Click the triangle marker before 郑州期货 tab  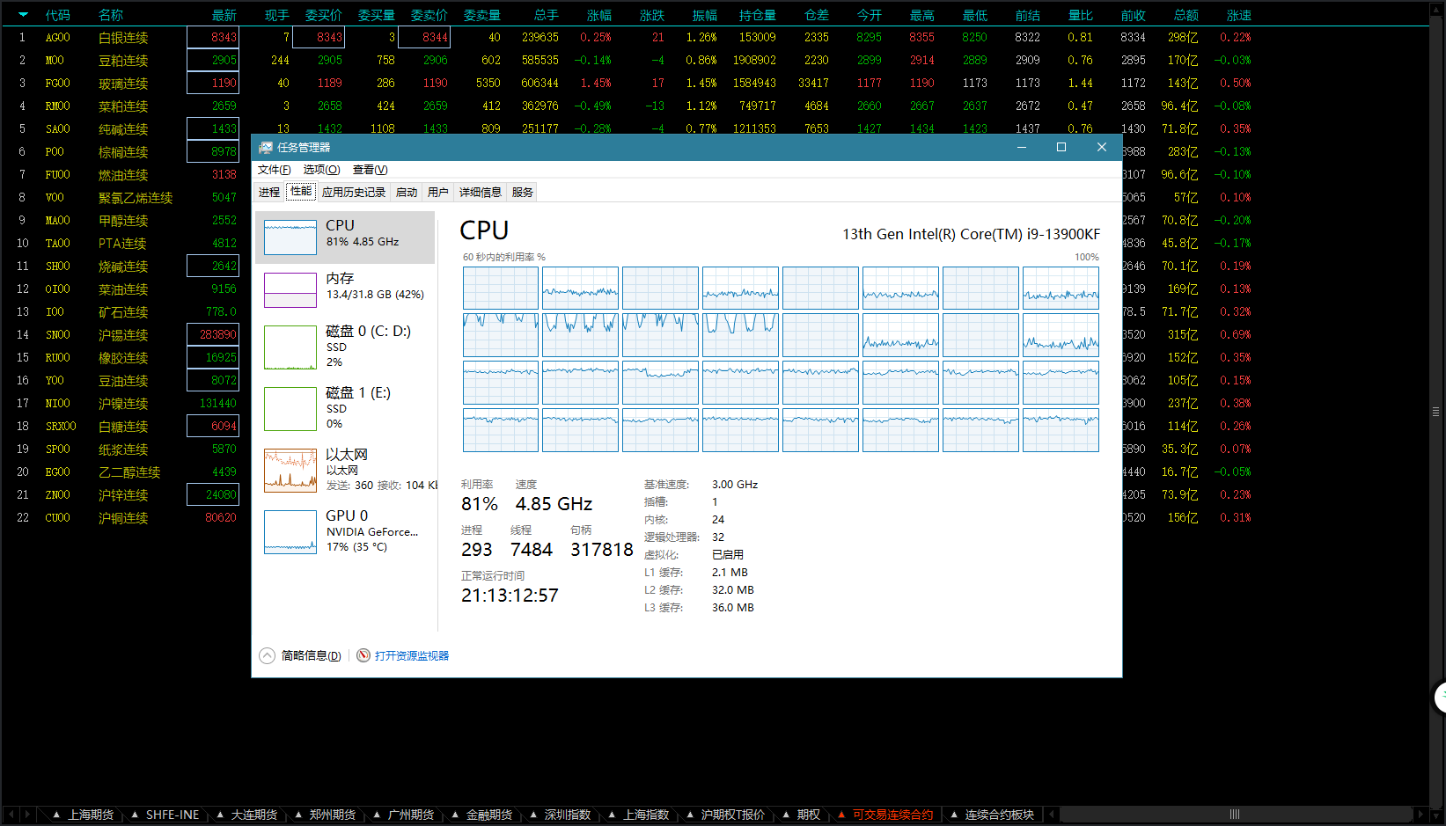[x=297, y=815]
